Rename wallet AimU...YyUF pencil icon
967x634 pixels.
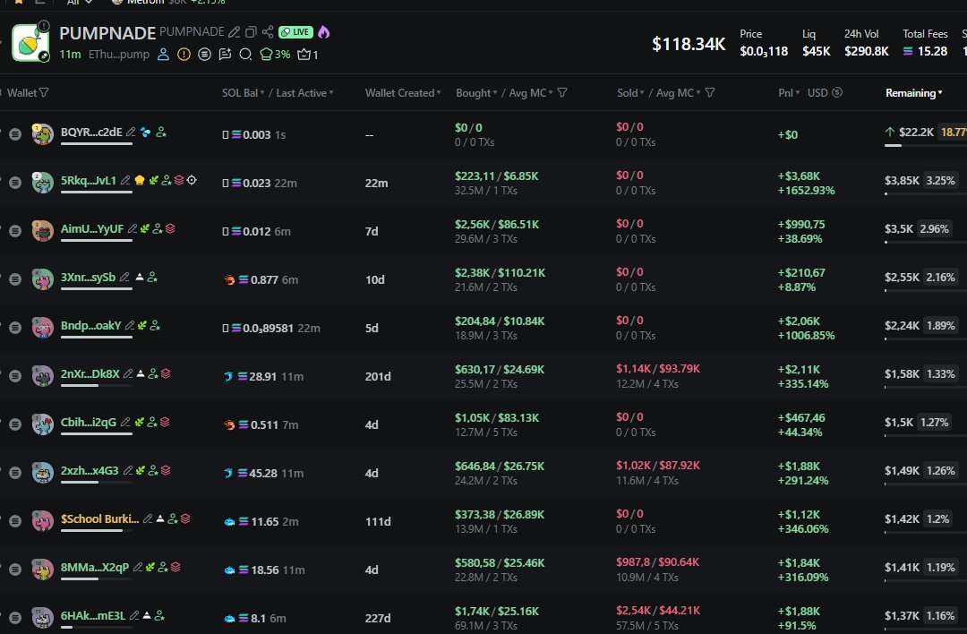click(132, 229)
